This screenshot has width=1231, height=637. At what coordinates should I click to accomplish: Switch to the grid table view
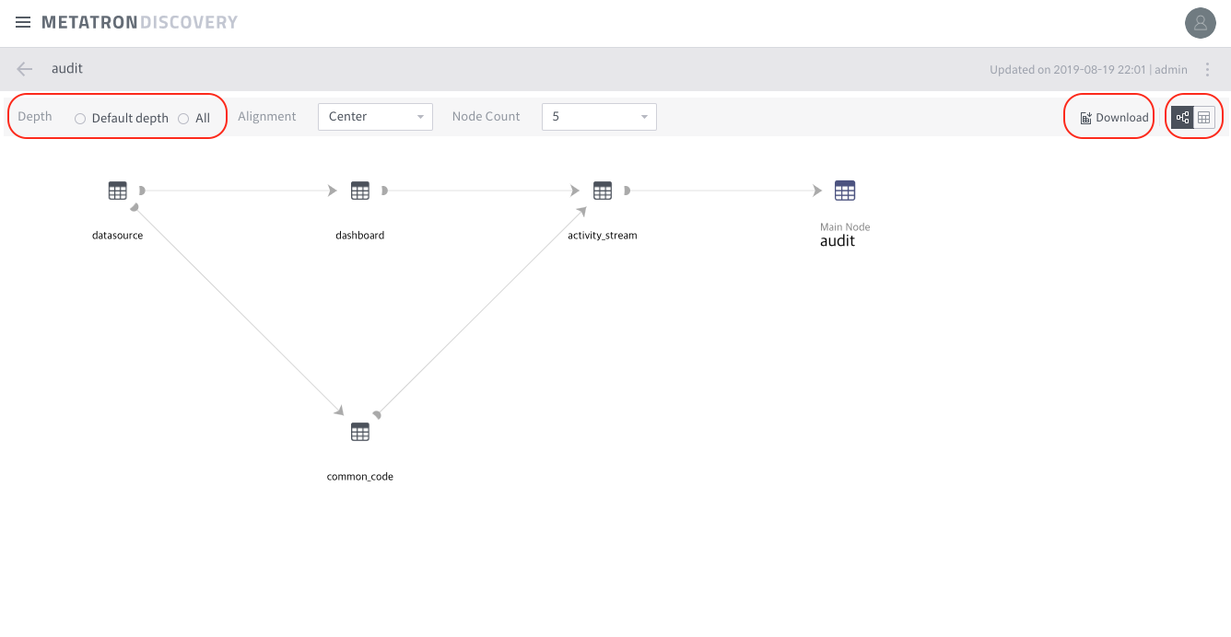click(1204, 117)
